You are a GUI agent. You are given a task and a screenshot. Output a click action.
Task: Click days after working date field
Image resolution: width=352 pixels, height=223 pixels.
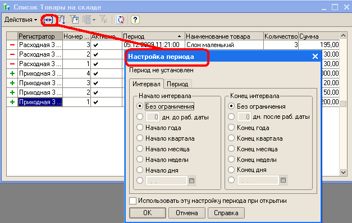coord(244,117)
